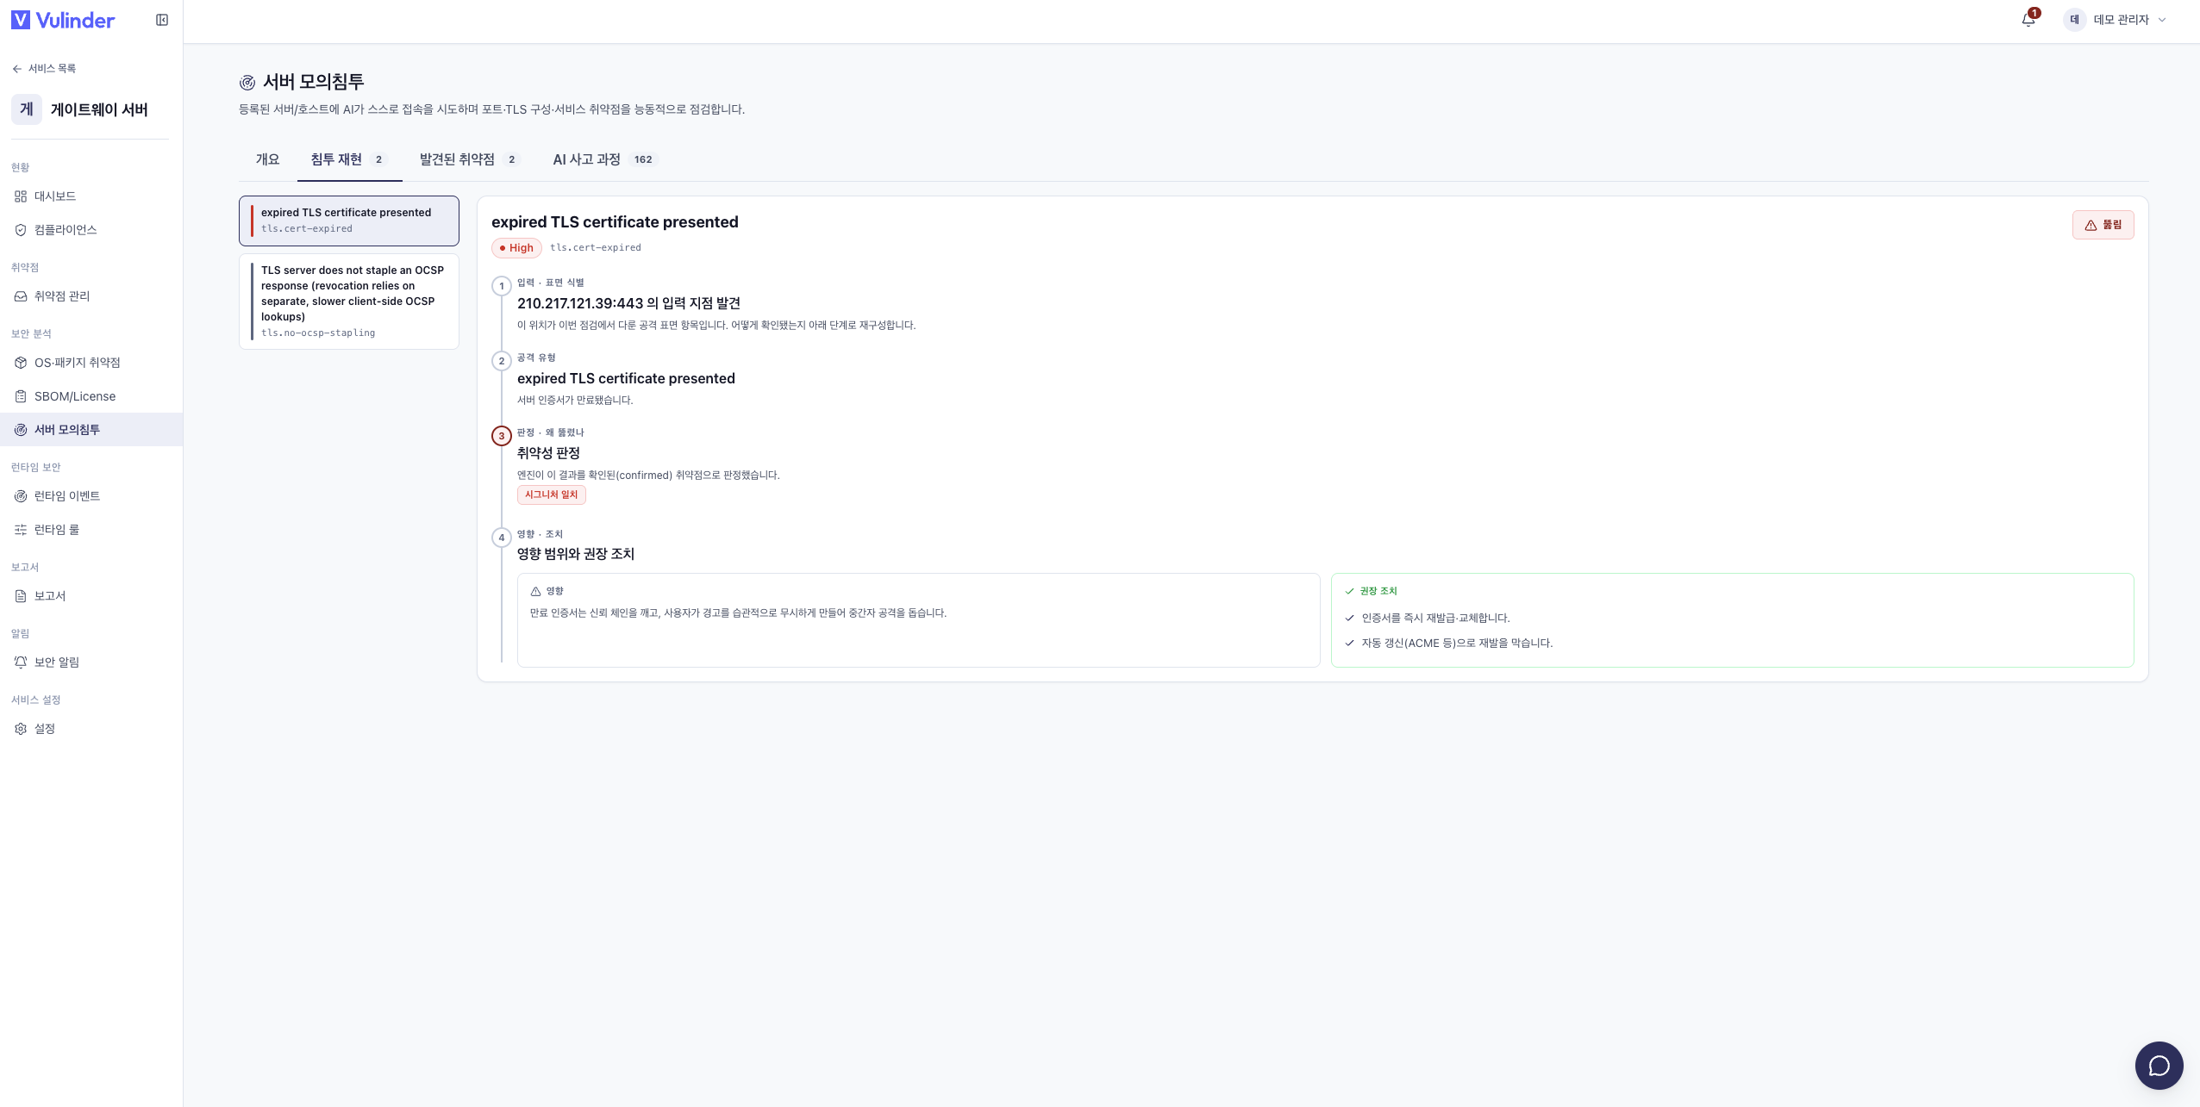Screen dimensions: 2200x1107
Task: Open the chat support bubble
Action: pyautogui.click(x=2159, y=1066)
